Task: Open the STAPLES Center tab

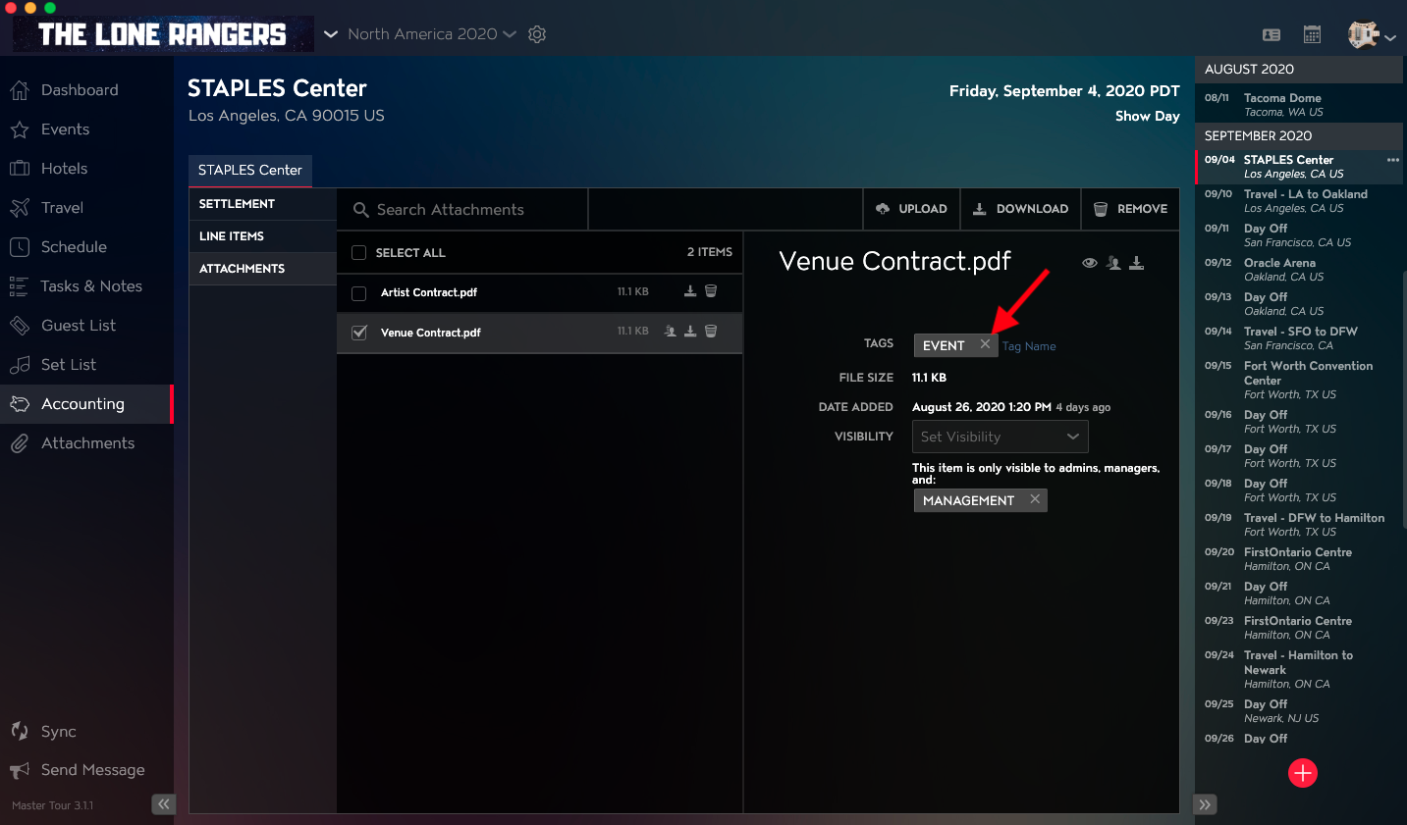Action: click(250, 171)
